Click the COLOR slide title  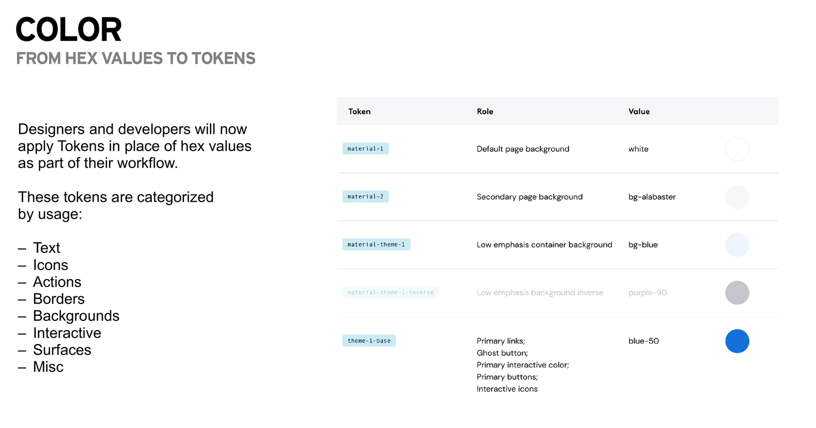[69, 30]
